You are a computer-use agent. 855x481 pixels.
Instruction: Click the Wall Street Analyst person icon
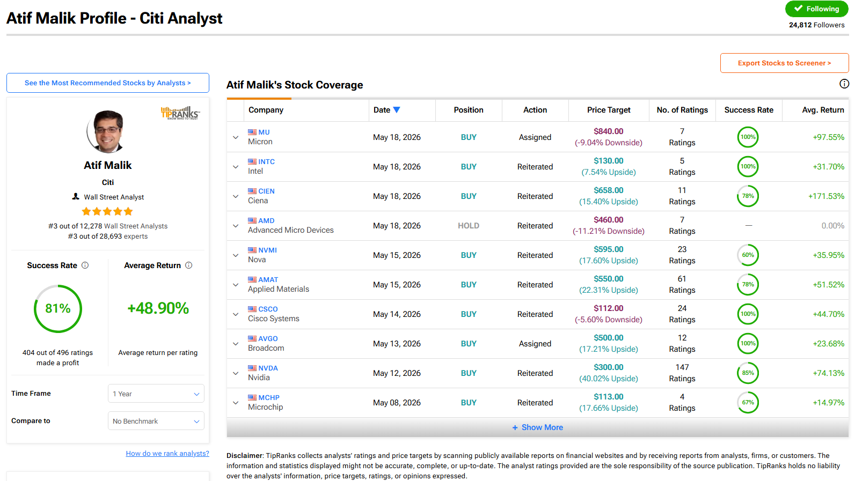point(76,197)
